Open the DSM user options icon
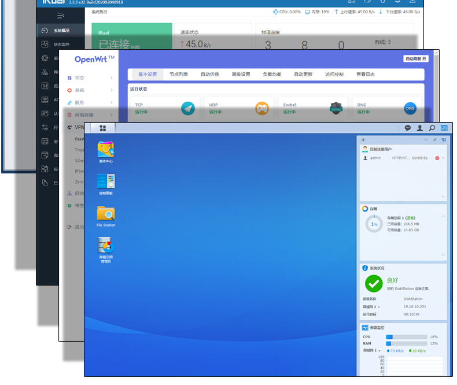 pos(420,128)
